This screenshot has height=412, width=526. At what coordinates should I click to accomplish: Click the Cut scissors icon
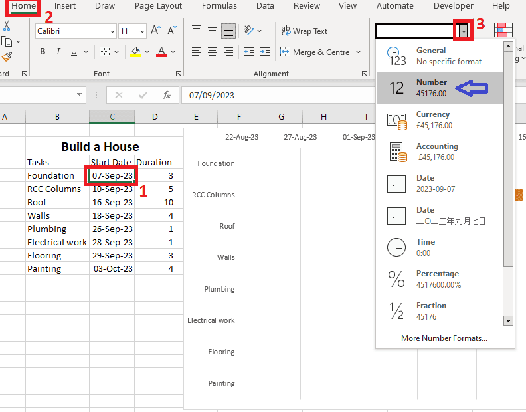7,25
